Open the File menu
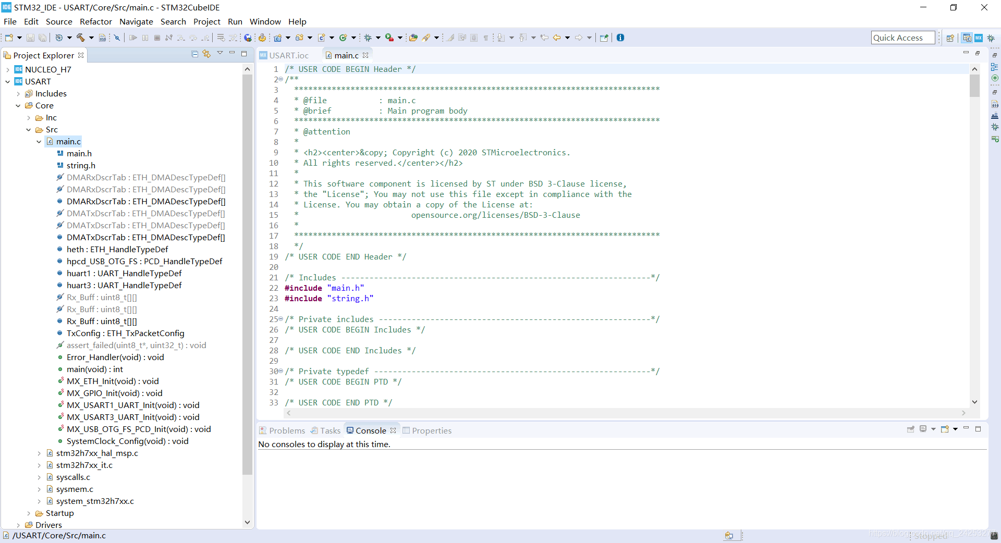Image resolution: width=1001 pixels, height=543 pixels. pyautogui.click(x=10, y=21)
